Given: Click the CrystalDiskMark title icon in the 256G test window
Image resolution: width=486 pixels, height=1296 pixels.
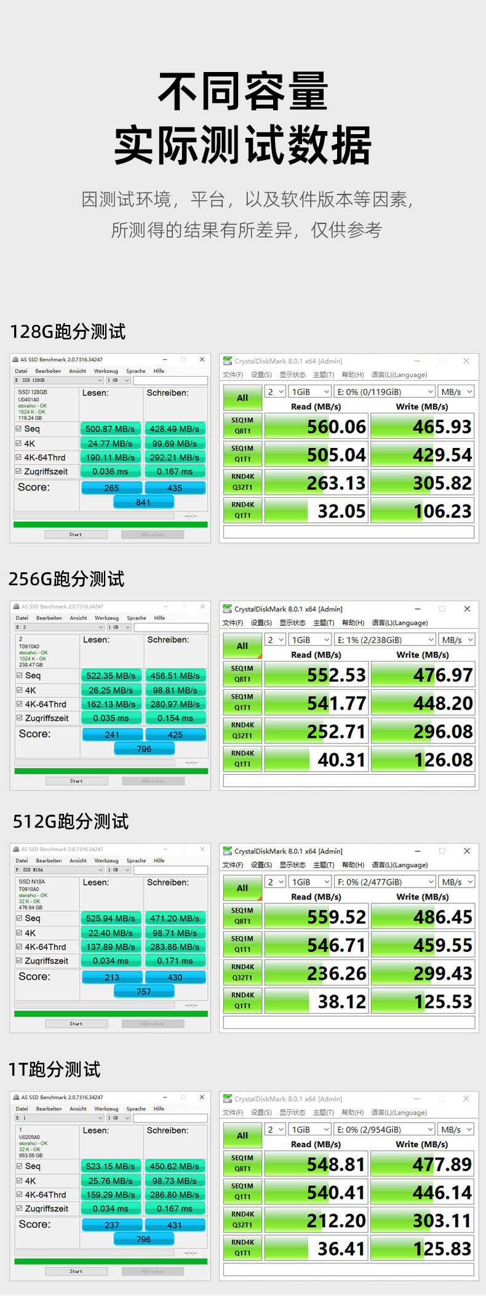Looking at the screenshot, I should tap(228, 609).
